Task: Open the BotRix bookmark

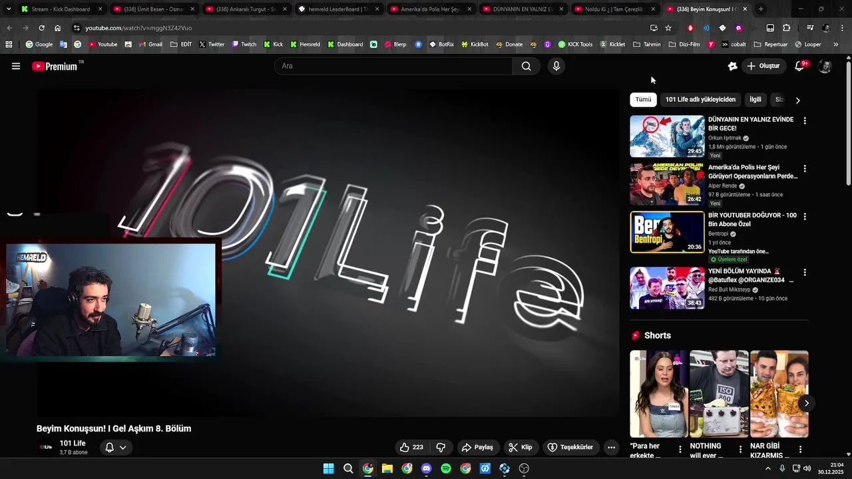Action: [441, 45]
